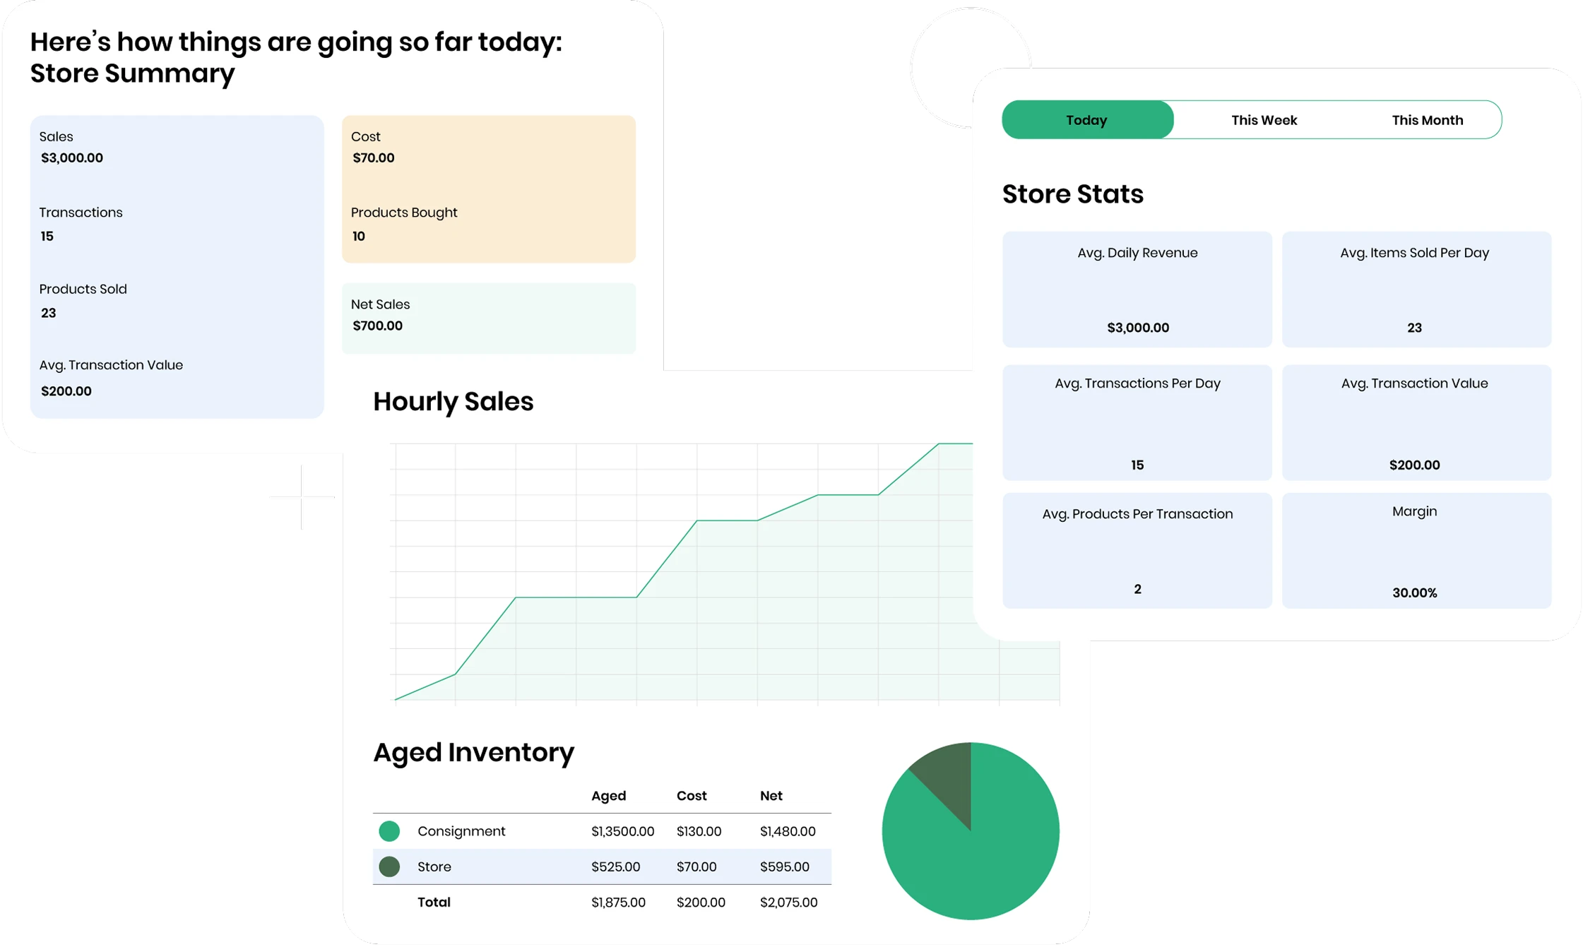Click the Hourly Sales chart peak
This screenshot has height=947, width=1583.
954,444
